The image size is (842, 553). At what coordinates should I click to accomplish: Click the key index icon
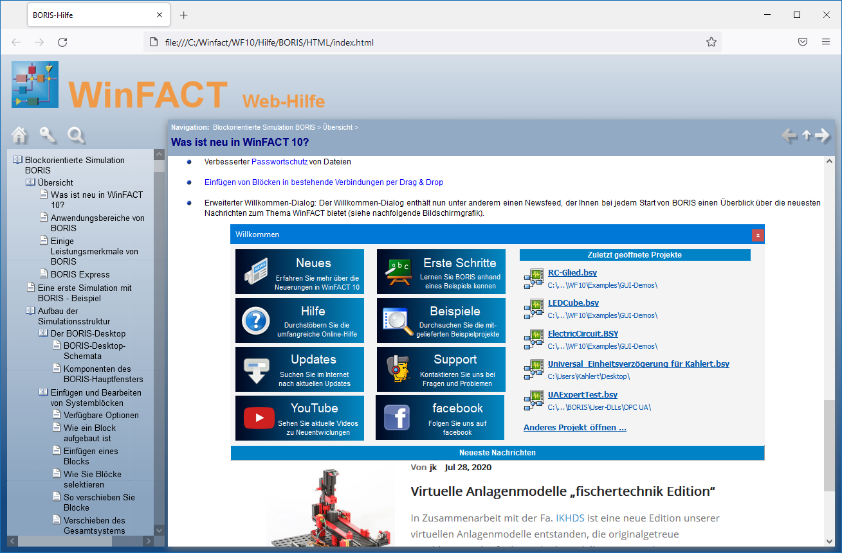click(48, 135)
